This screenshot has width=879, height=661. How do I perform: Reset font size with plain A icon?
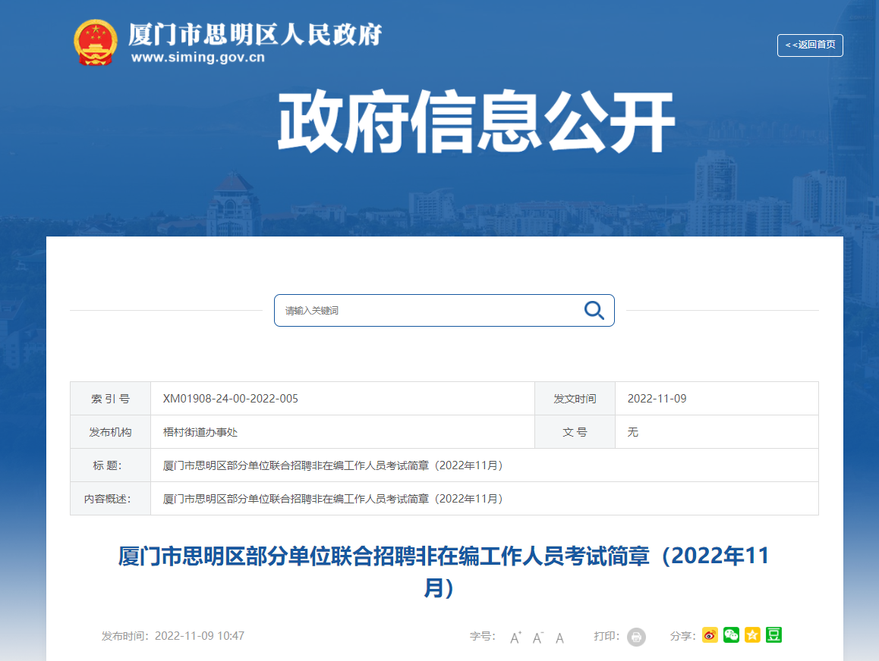point(559,637)
